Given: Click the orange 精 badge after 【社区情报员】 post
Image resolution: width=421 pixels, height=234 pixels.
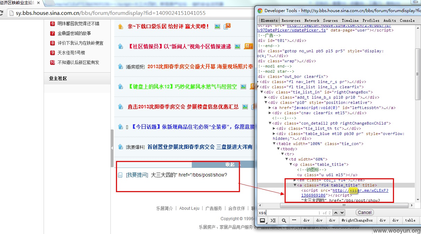Looking at the screenshot, I should pyautogui.click(x=249, y=46).
